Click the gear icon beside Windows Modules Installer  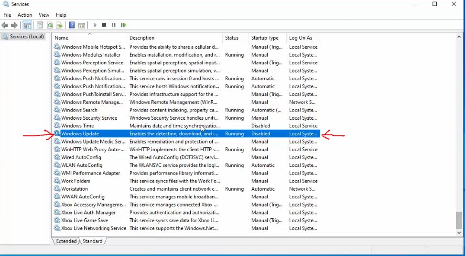pyautogui.click(x=57, y=55)
